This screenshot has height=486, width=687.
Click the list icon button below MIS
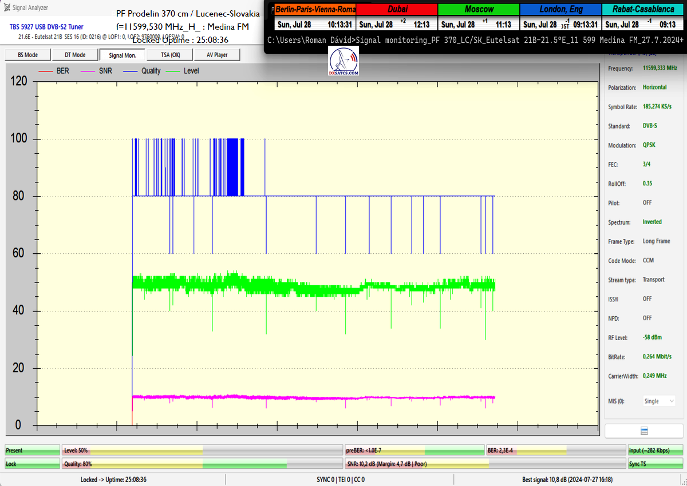point(644,431)
